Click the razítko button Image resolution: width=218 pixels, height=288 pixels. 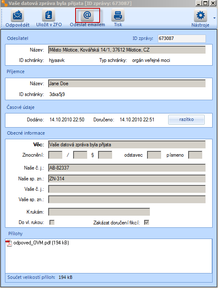click(186, 120)
